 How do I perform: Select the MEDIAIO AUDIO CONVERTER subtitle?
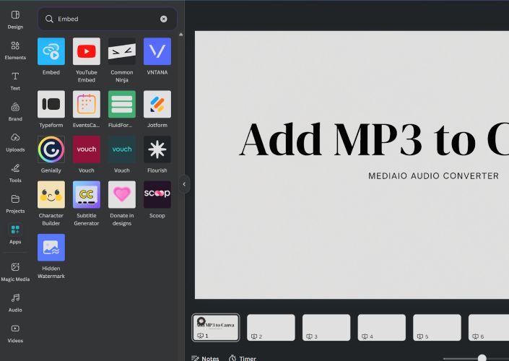433,176
